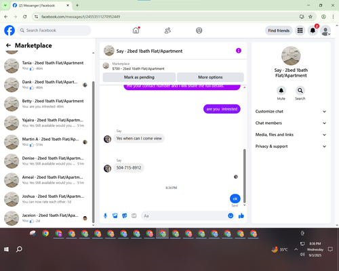The width and height of the screenshot is (339, 271).
Task: Click the large listing picture in details panel
Action: click(x=291, y=56)
